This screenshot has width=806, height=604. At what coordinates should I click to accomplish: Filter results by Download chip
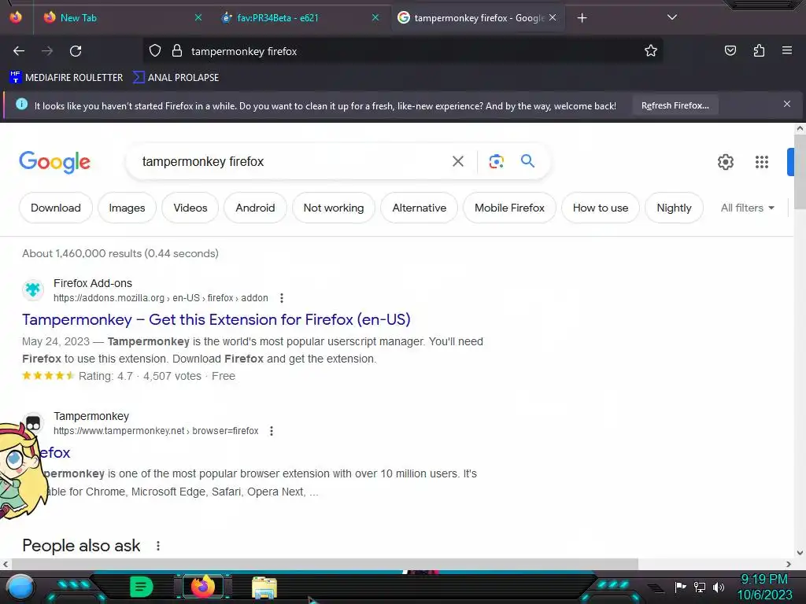click(x=56, y=208)
